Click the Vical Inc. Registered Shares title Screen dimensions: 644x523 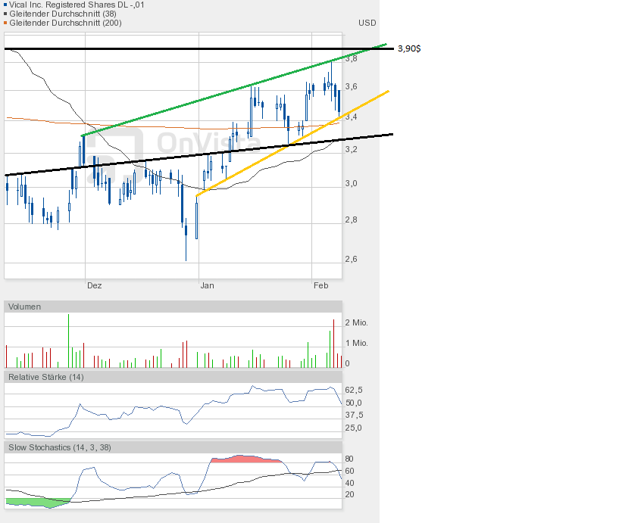coord(77,5)
